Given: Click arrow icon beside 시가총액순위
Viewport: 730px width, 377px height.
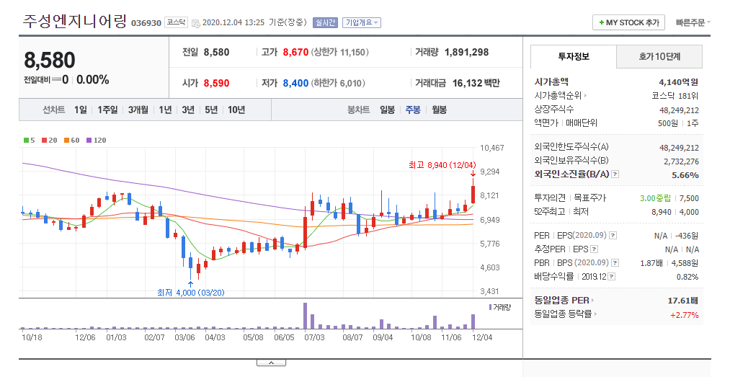Looking at the screenshot, I should point(585,96).
